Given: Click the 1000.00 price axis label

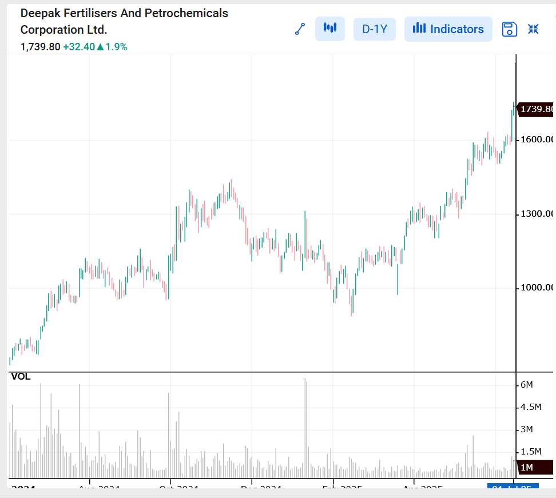Looking at the screenshot, I should 537,288.
